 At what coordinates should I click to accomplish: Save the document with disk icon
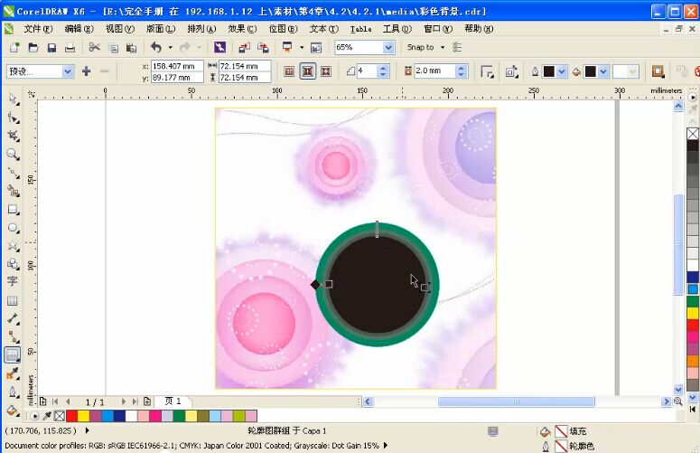point(51,47)
